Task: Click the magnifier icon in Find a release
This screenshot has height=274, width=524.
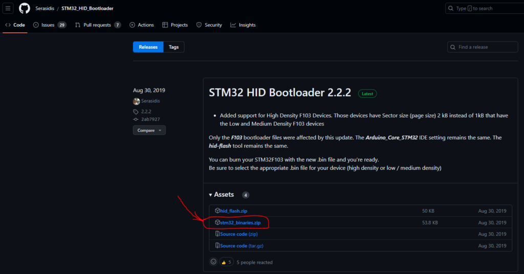Action: (453, 47)
